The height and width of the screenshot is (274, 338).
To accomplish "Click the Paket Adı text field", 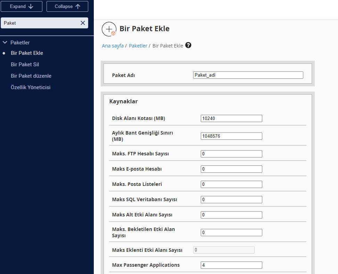I will pos(248,75).
